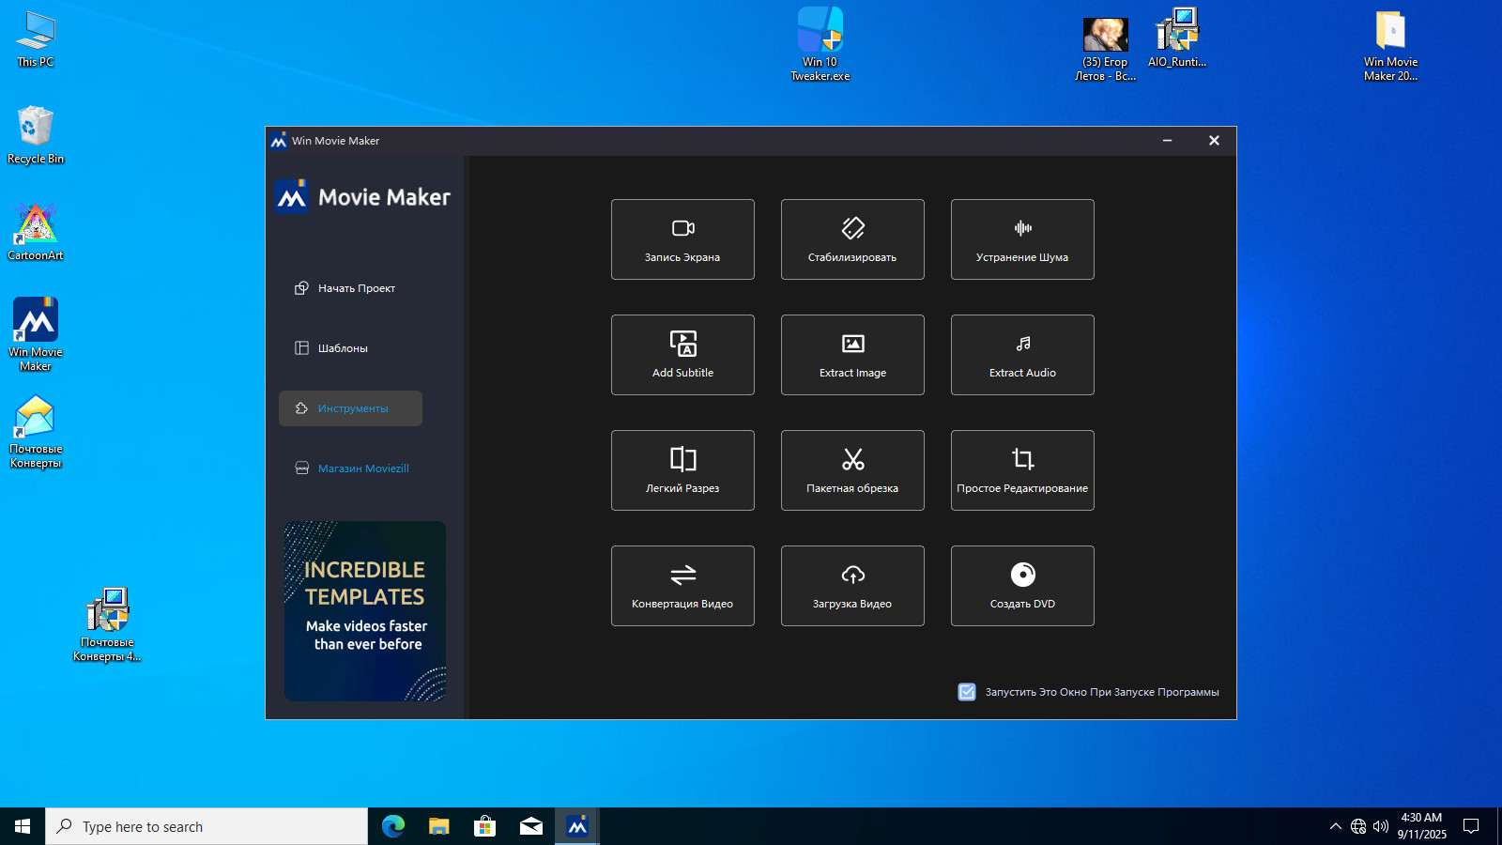Select Win 10 Tweaker.exe desktop icon
This screenshot has height=845, width=1502.
tap(820, 44)
